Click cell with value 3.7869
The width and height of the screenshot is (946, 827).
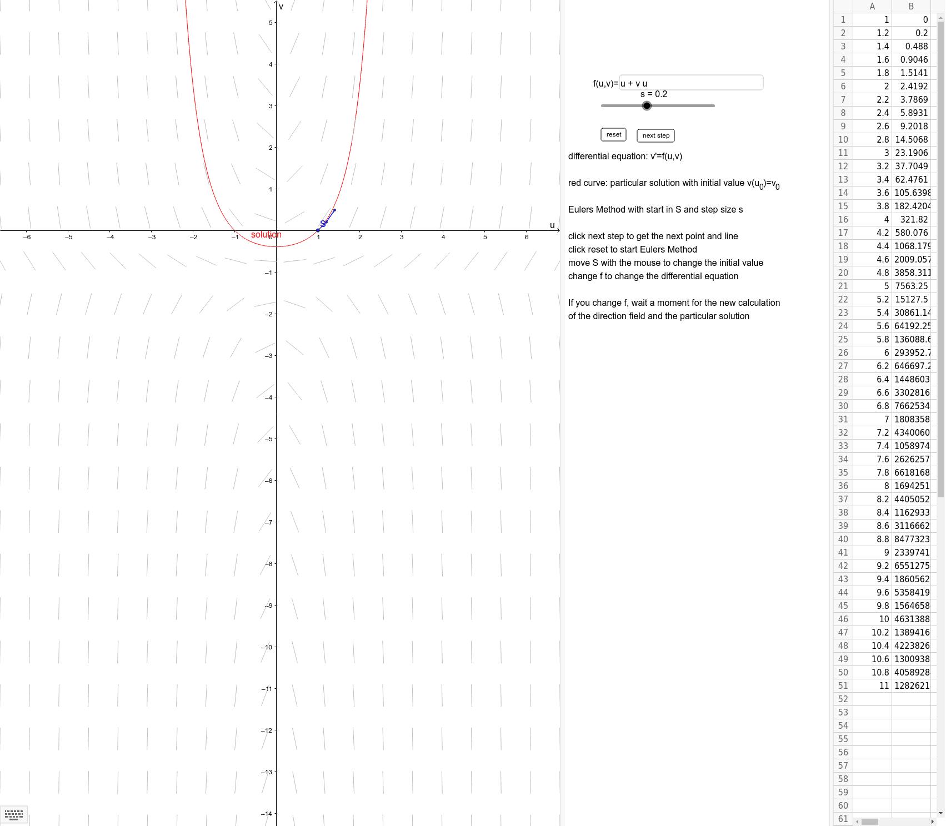click(911, 99)
